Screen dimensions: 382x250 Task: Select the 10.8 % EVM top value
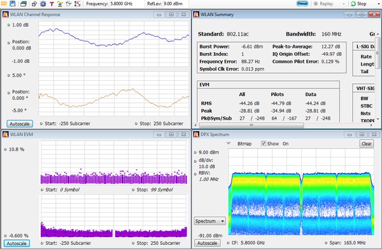17,149
